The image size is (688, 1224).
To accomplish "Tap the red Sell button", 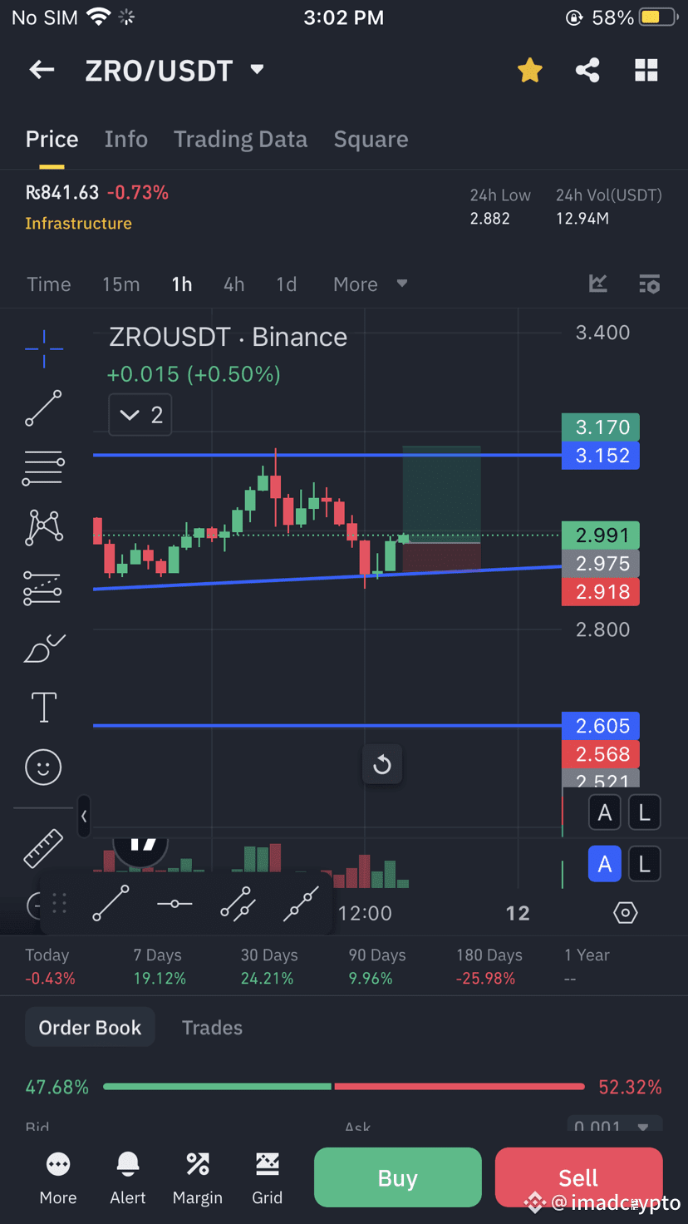I will point(578,1177).
